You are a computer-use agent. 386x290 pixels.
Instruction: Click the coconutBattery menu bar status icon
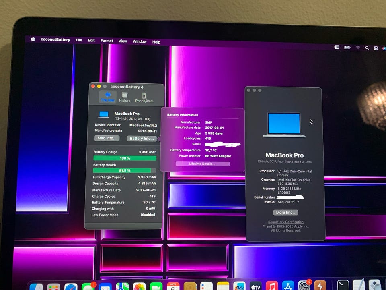pyautogui.click(x=337, y=47)
